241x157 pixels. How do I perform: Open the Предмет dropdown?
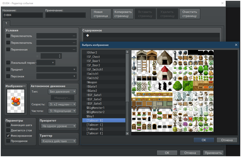click(x=56, y=69)
